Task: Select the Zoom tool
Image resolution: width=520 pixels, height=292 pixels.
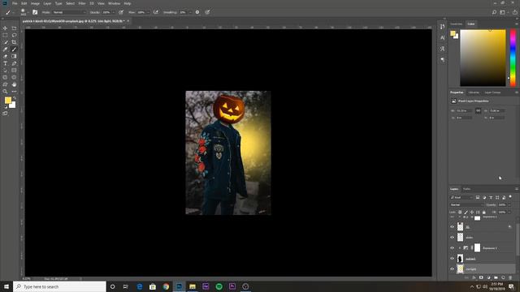Action: click(x=5, y=92)
